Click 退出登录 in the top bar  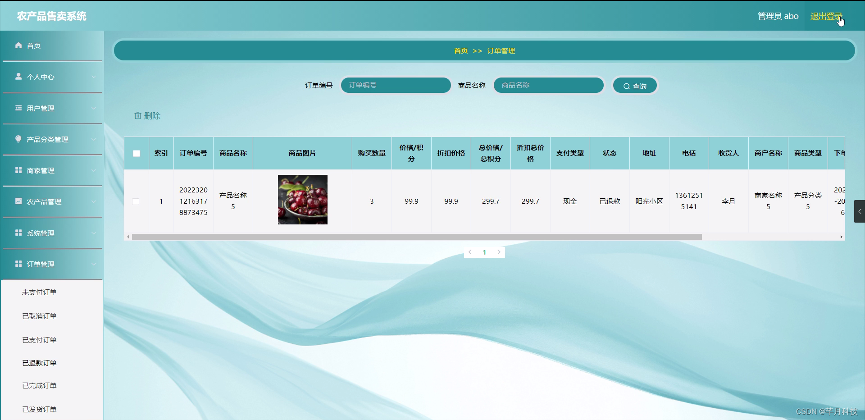[x=826, y=16]
